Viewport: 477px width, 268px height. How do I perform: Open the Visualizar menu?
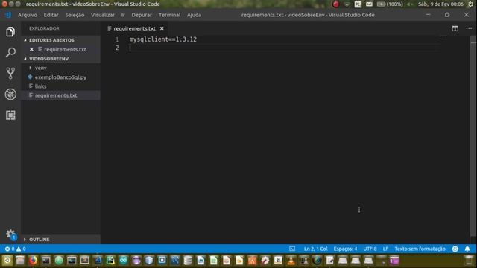pos(103,15)
